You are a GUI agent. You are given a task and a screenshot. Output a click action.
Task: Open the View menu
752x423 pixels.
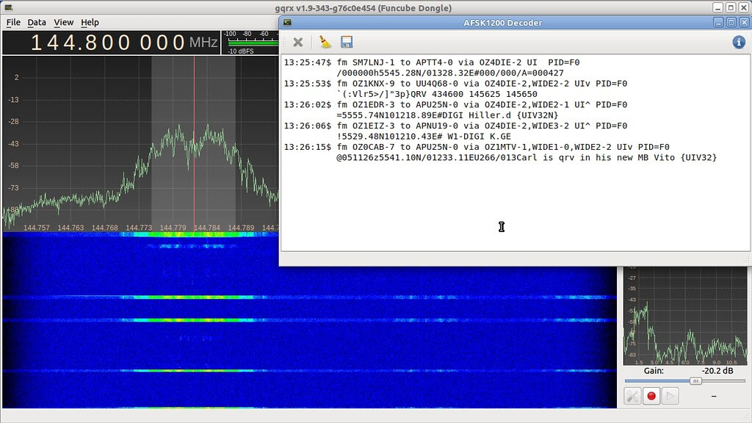[63, 22]
